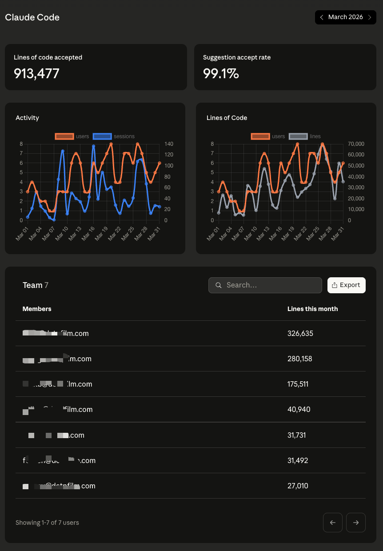Image resolution: width=383 pixels, height=551 pixels.
Task: Toggle users series in Lines of Code legend
Action: (268, 136)
